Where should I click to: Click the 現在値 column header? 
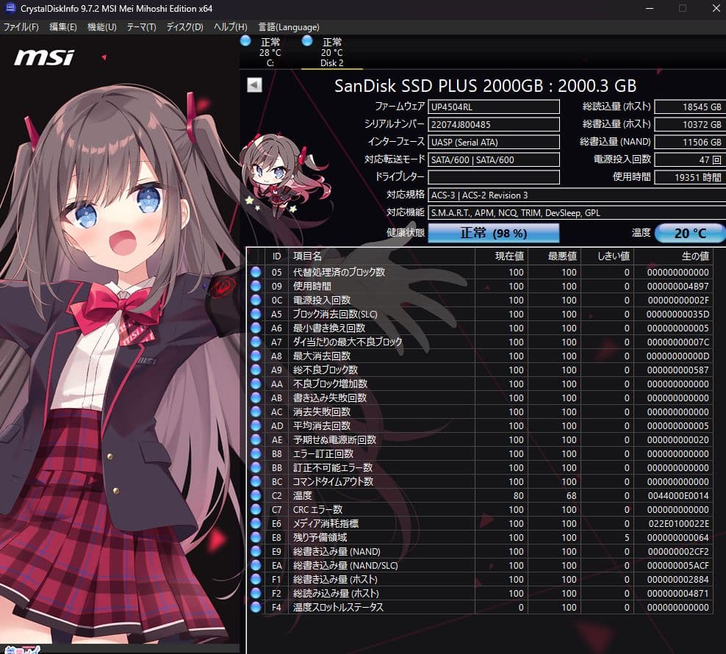501,256
